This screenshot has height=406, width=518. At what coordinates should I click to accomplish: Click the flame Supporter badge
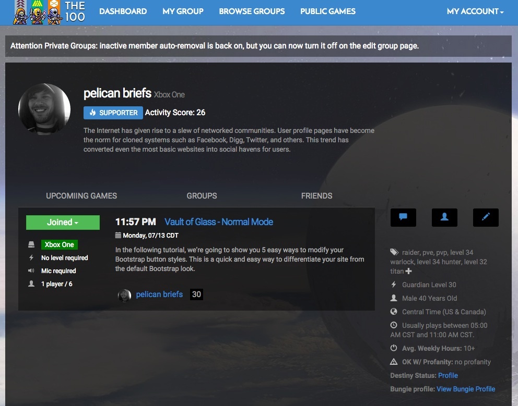(x=113, y=113)
